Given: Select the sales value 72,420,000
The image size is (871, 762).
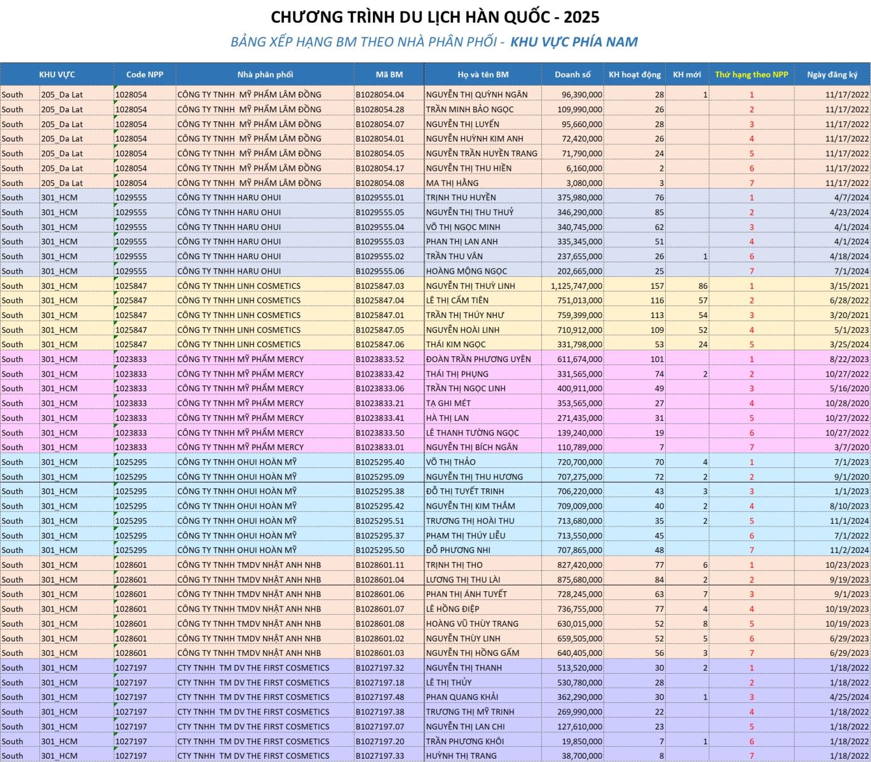Looking at the screenshot, I should click(x=582, y=138).
